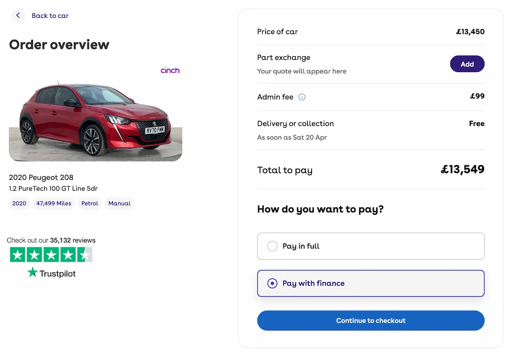Click the 2020 year tag
516x355 pixels.
pos(19,203)
